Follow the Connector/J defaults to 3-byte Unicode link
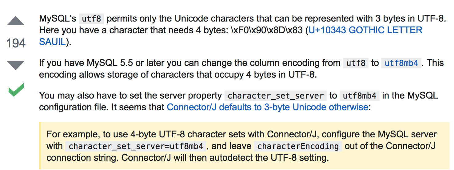Viewport: 454px width, 170px height. [x=267, y=107]
